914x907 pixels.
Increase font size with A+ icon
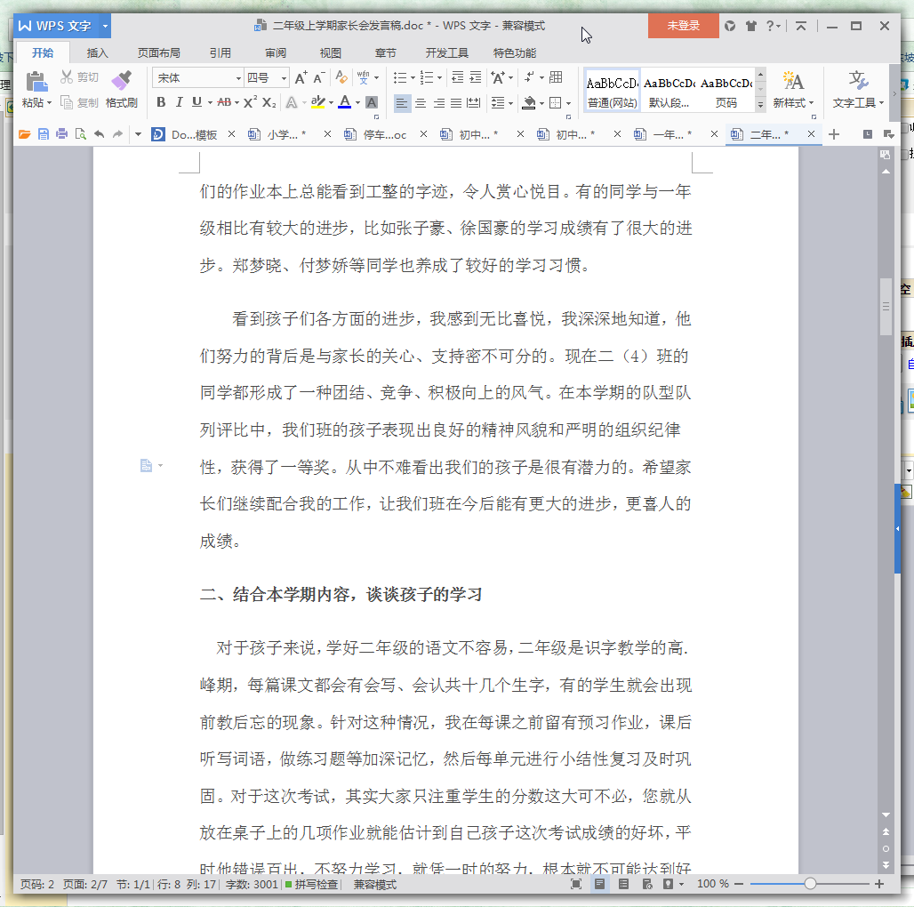tap(301, 77)
